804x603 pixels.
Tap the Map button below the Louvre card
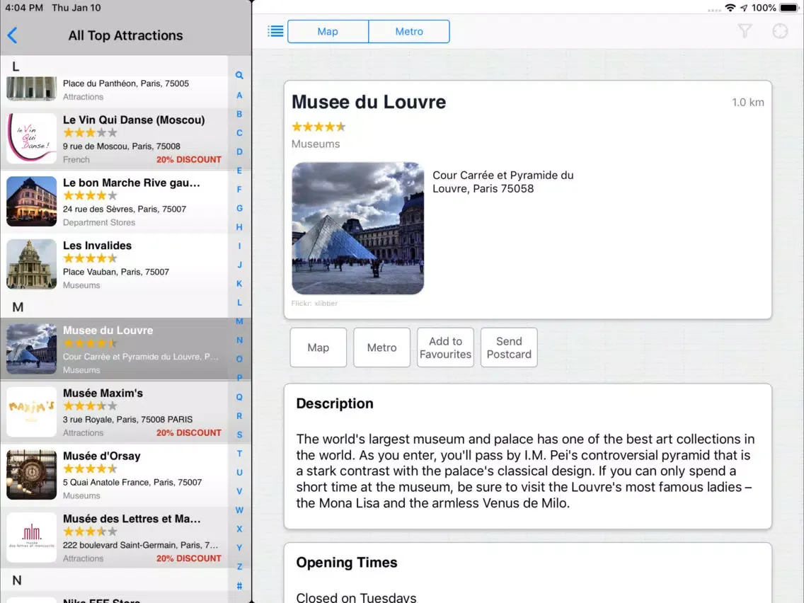pyautogui.click(x=318, y=348)
